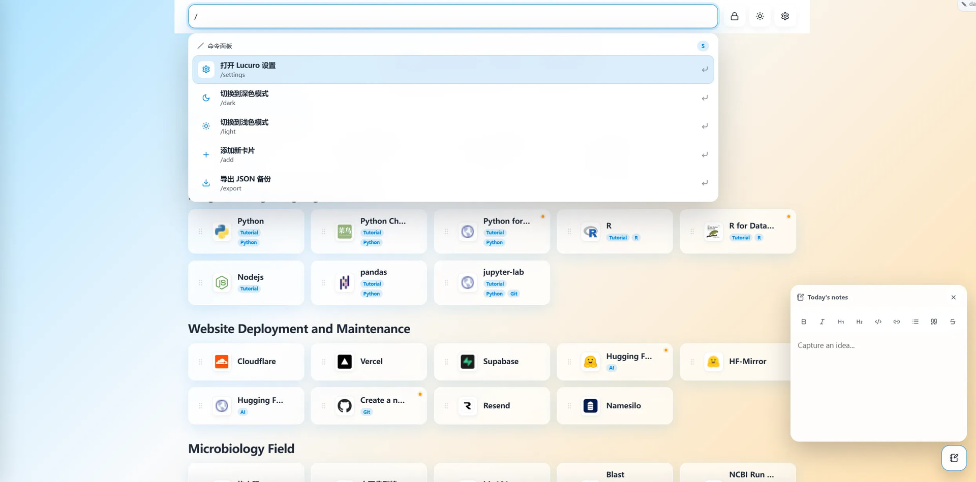Open the NCBI Run ... card
Image resolution: width=976 pixels, height=482 pixels.
click(738, 473)
